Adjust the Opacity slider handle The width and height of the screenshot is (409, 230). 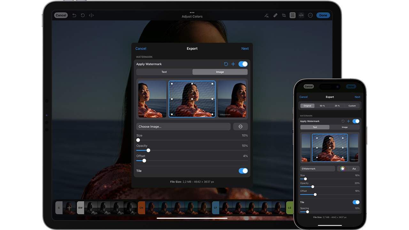[148, 150]
